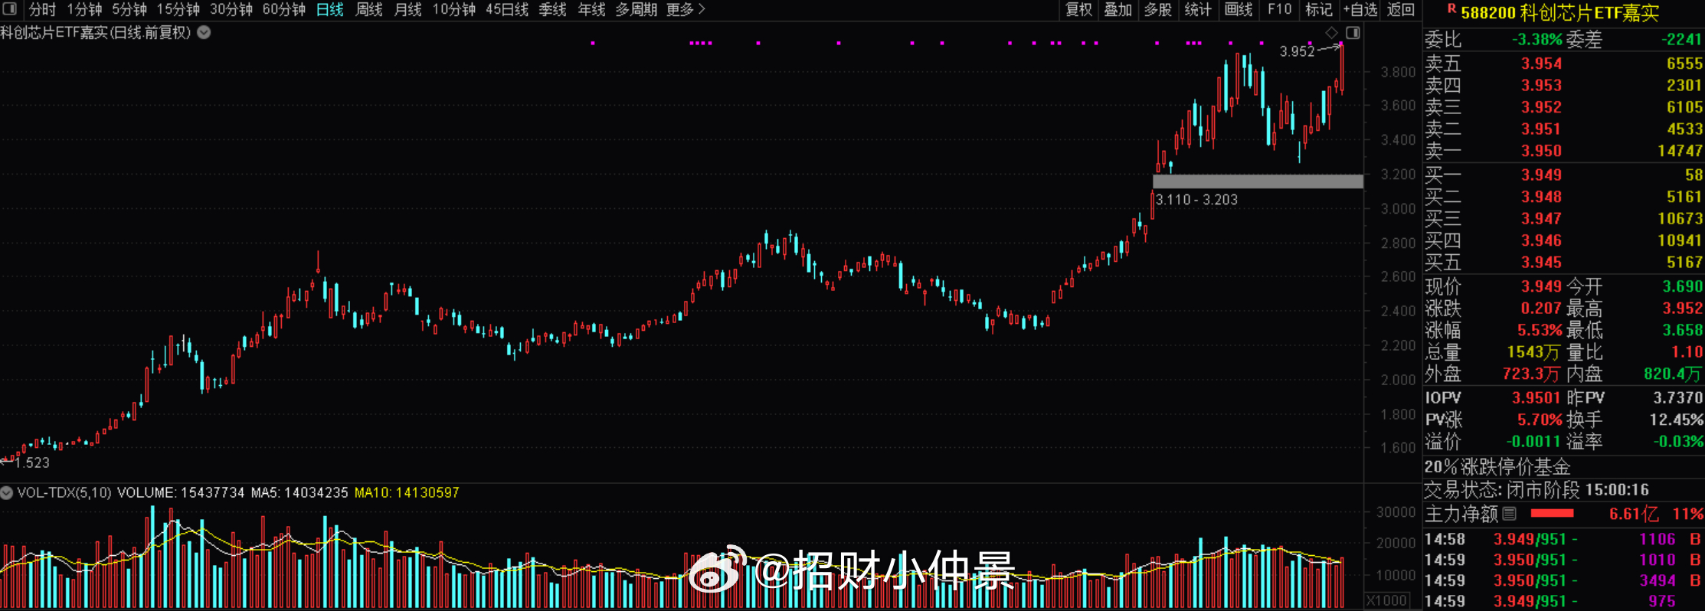Click the 买三 price 3.947 row

click(1563, 218)
